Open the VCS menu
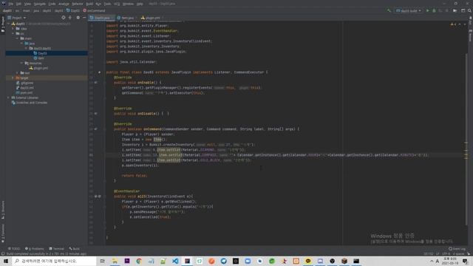Image resolution: width=473 pixels, height=266 pixels. (x=117, y=4)
